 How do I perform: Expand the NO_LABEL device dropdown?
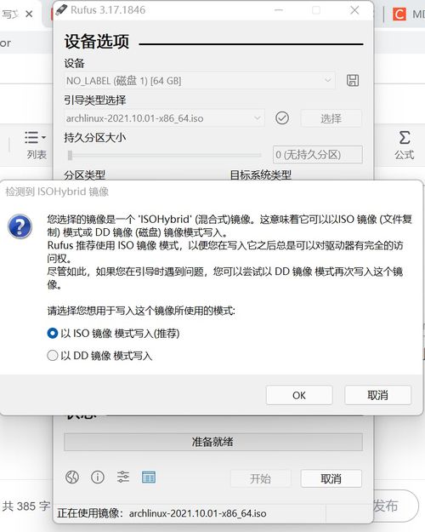(199, 80)
